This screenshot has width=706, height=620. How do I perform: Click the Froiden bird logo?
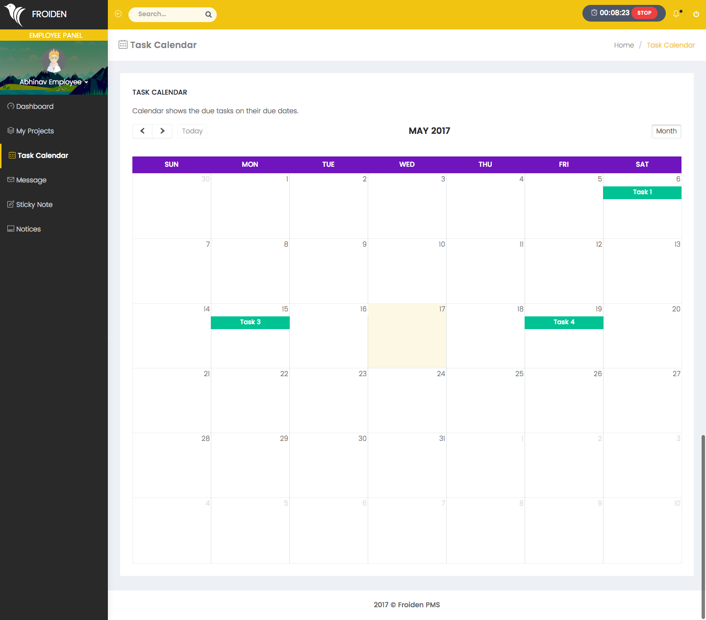pyautogui.click(x=15, y=14)
